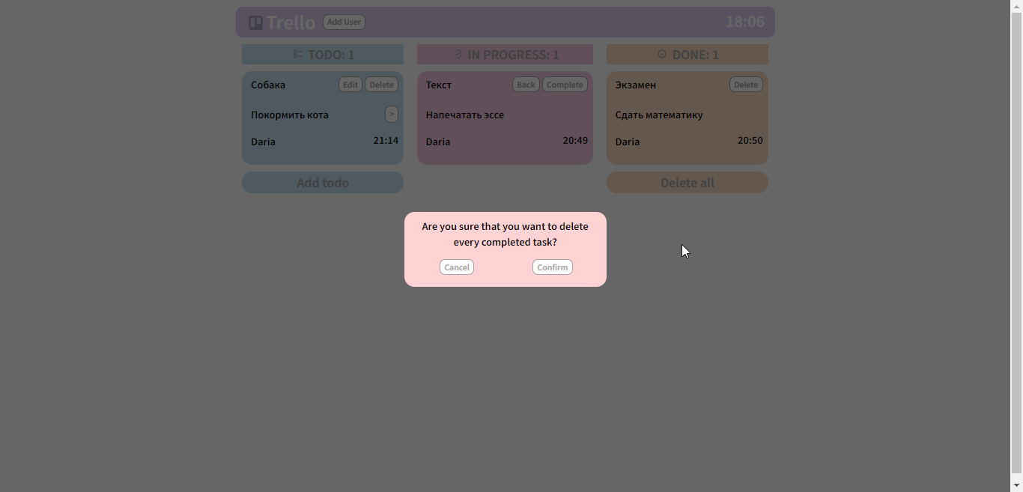Viewport: 1023px width, 492px height.
Task: Select the Покормить кота description
Action: 290,115
